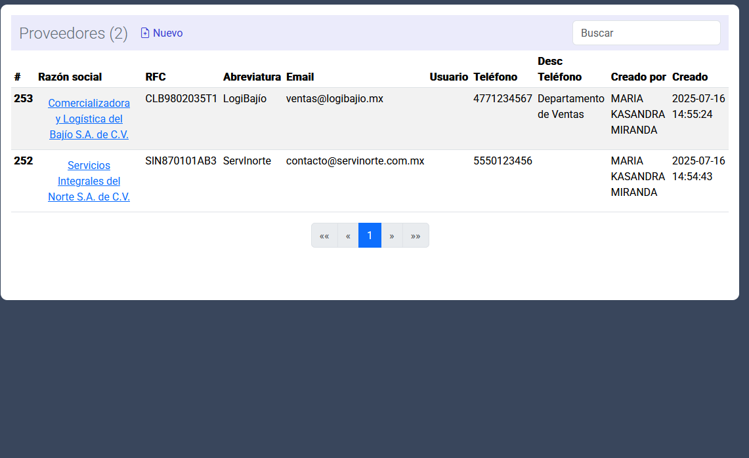Click row number 253
Viewport: 749px width, 458px height.
click(23, 98)
